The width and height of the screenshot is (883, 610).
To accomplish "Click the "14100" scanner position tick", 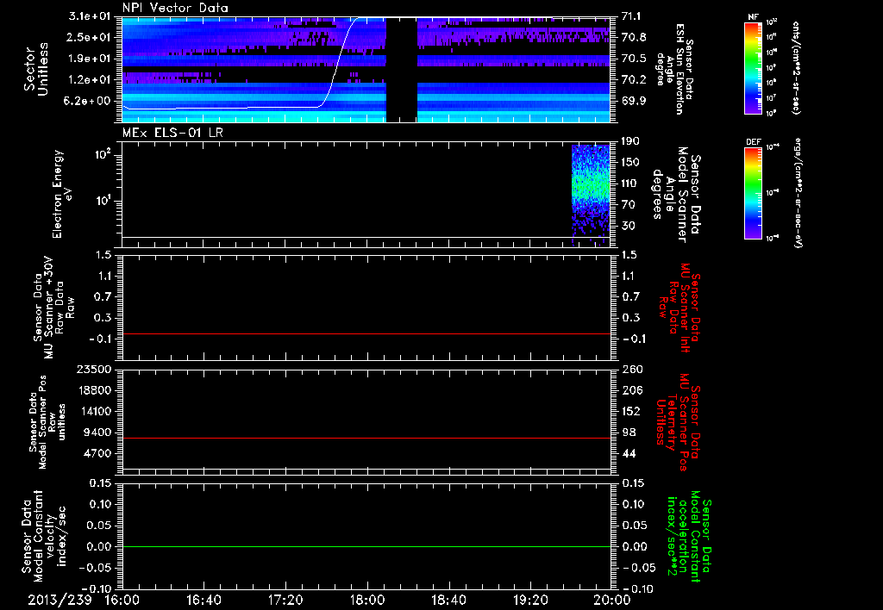I will pos(94,411).
